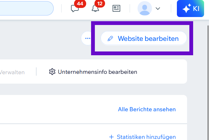209x140 pixels.
Task: Open the KI assistant button
Action: tap(190, 9)
